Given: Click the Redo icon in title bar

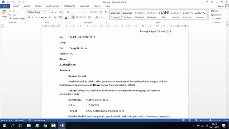Looking at the screenshot, I should click(x=20, y=2).
